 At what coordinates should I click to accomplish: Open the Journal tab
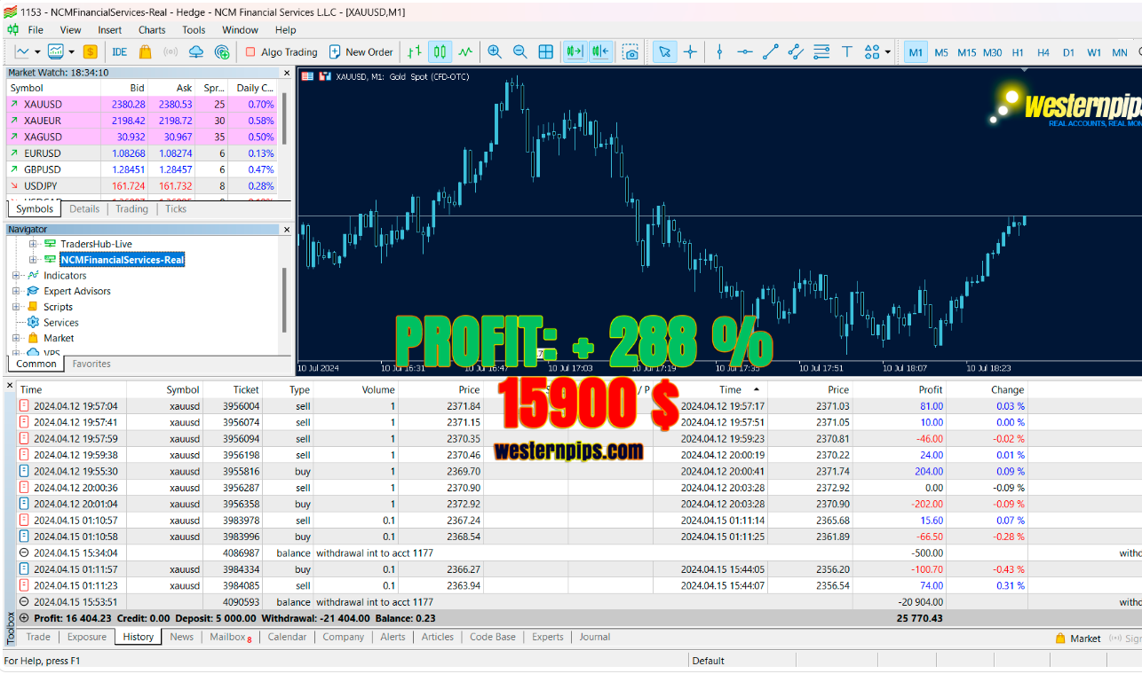click(595, 637)
